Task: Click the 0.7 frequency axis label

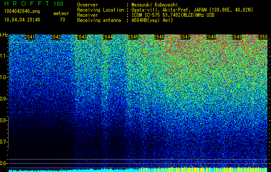Action: click(x=3, y=142)
